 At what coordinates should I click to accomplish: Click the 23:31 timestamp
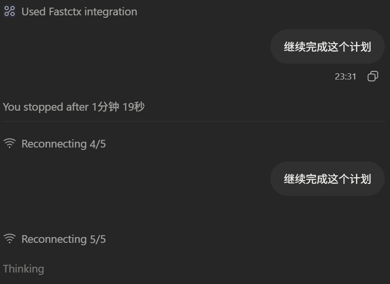click(x=345, y=77)
